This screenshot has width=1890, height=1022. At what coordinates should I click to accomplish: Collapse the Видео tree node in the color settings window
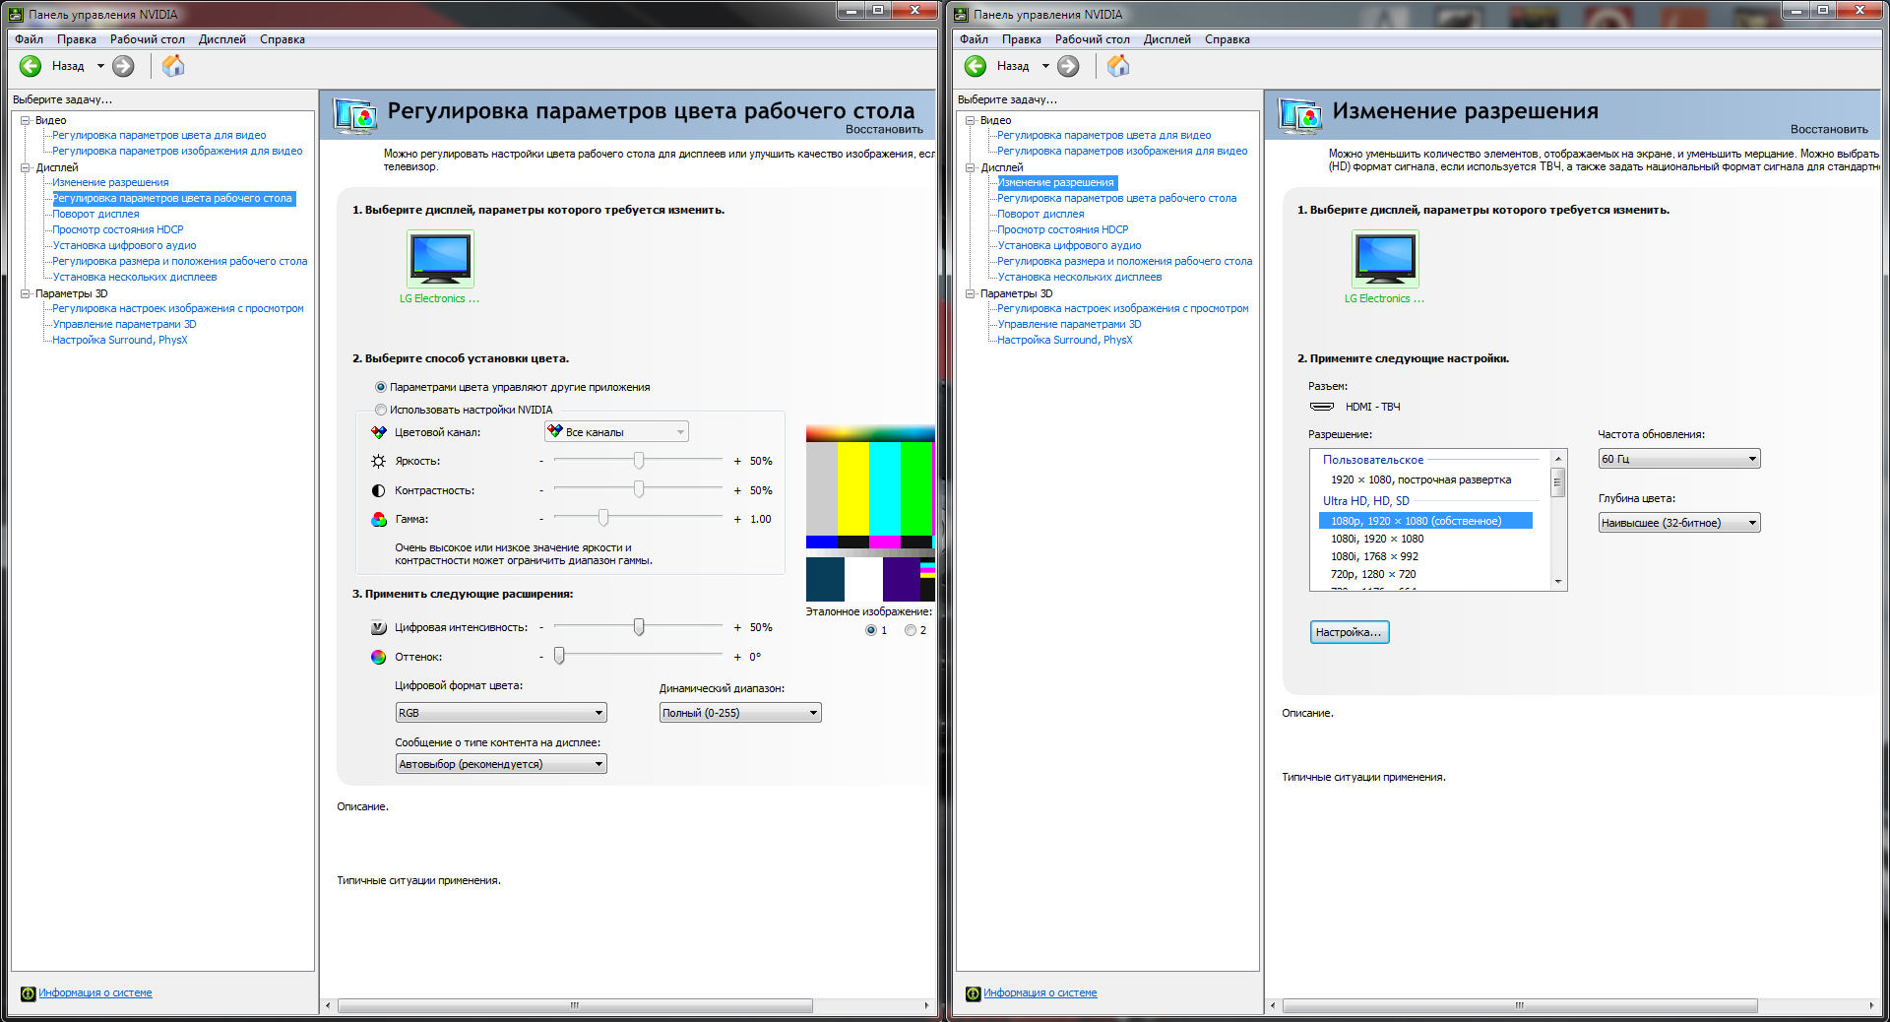26,120
